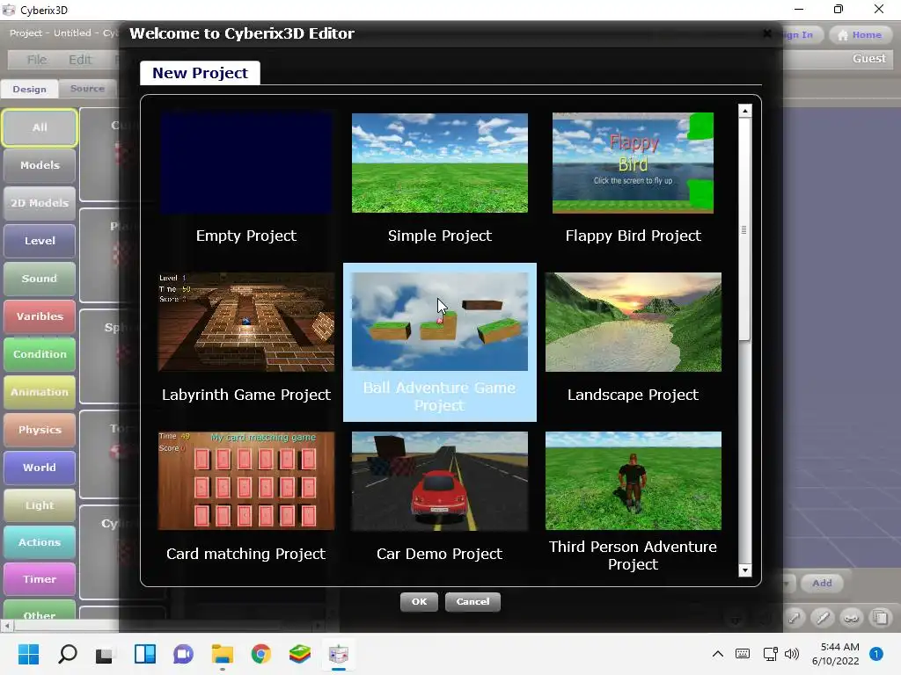Click the diagonal arrows resize icon at bottom right
Image resolution: width=901 pixels, height=675 pixels.
(x=795, y=618)
